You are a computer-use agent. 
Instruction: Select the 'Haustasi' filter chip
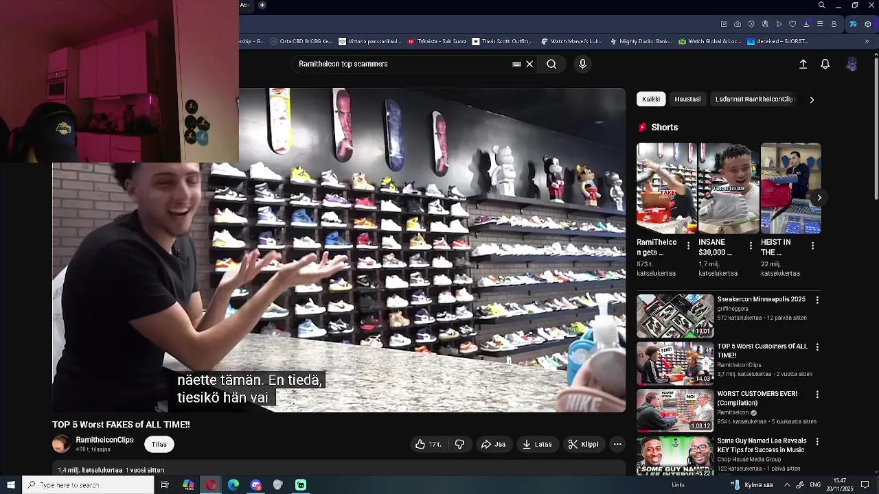(687, 99)
